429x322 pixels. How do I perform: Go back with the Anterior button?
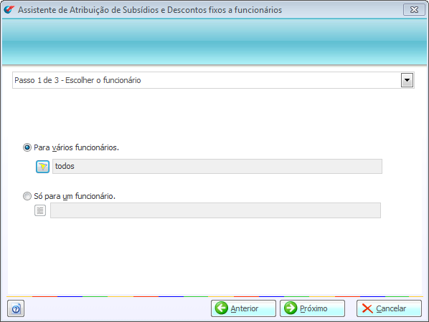pos(243,308)
